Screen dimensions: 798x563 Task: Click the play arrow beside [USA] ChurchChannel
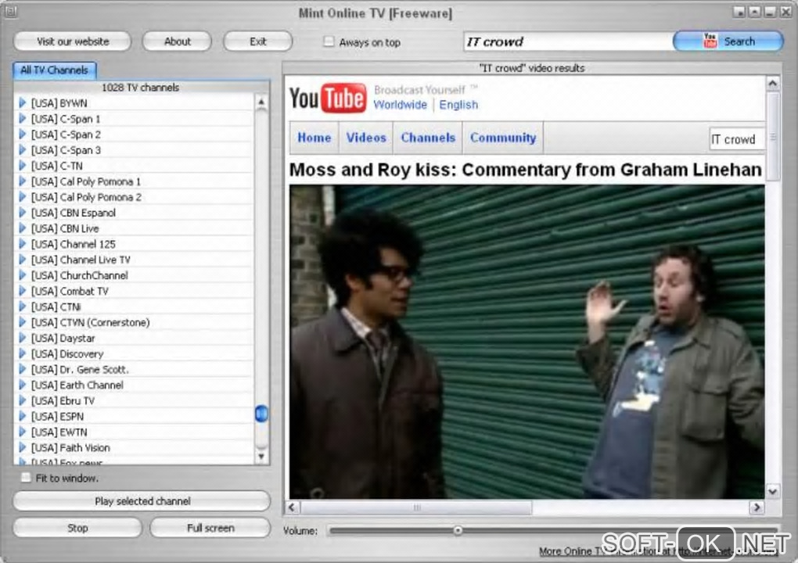(22, 275)
